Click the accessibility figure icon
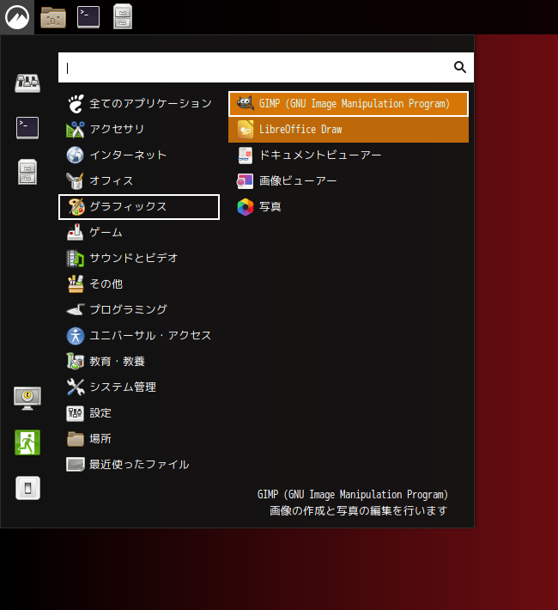The image size is (558, 610). point(76,336)
